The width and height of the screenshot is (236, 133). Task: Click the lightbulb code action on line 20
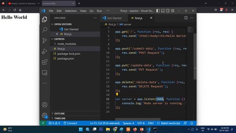click(x=117, y=95)
